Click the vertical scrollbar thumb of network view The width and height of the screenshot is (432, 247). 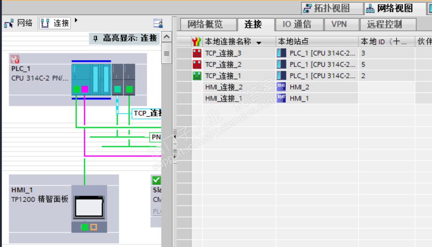coord(166,53)
